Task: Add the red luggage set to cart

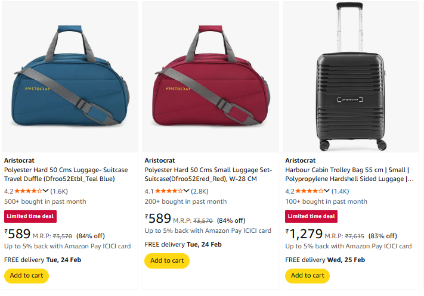Action: 167,260
